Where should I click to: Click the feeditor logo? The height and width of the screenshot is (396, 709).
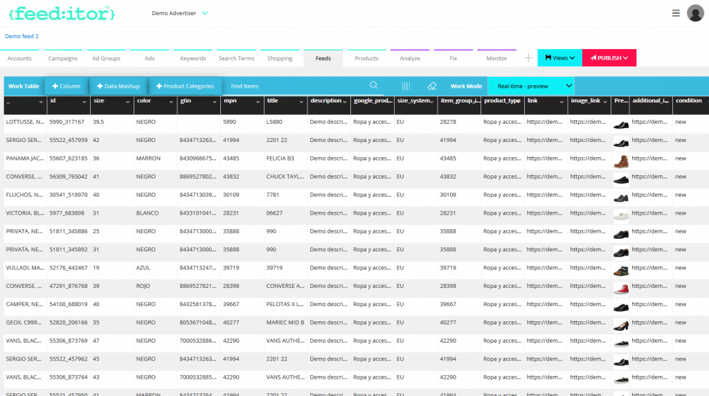(62, 13)
